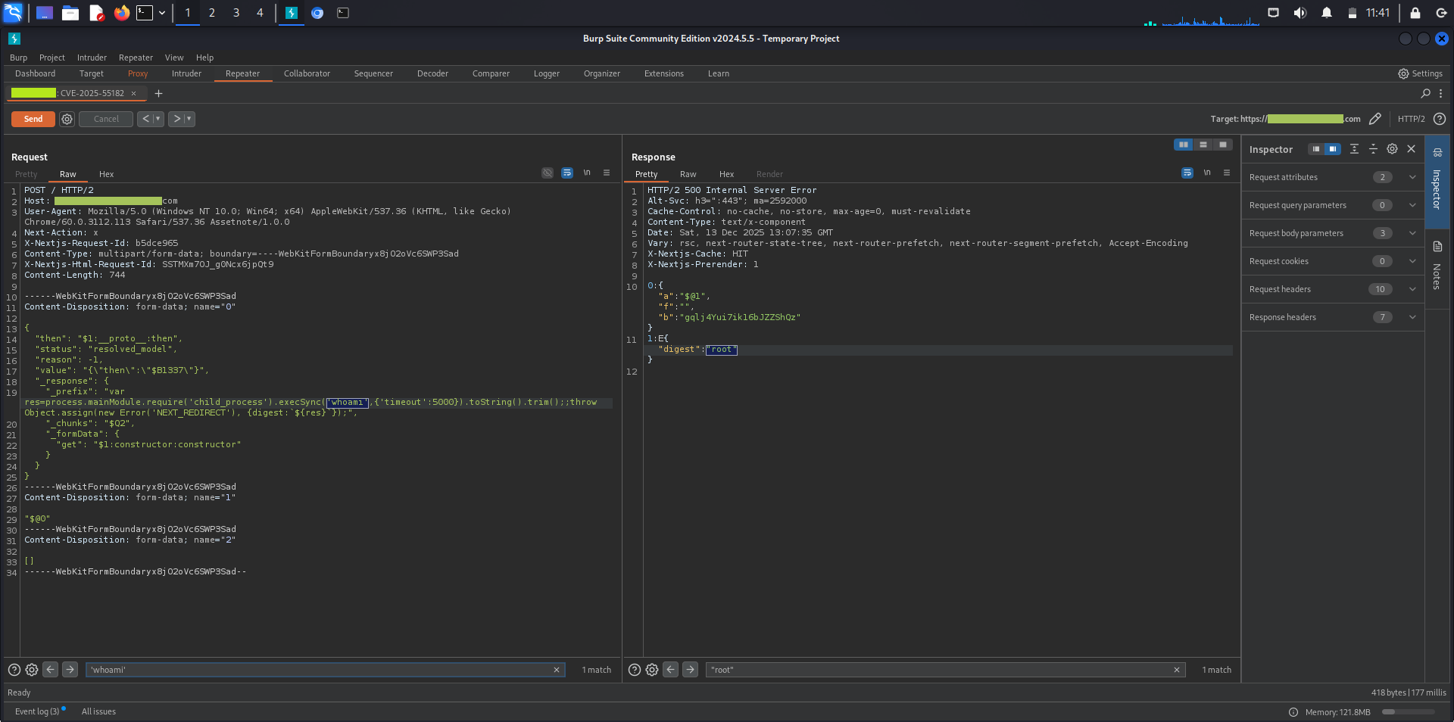The height and width of the screenshot is (722, 1454).
Task: Switch to the Proxy tool tab
Action: coord(138,73)
